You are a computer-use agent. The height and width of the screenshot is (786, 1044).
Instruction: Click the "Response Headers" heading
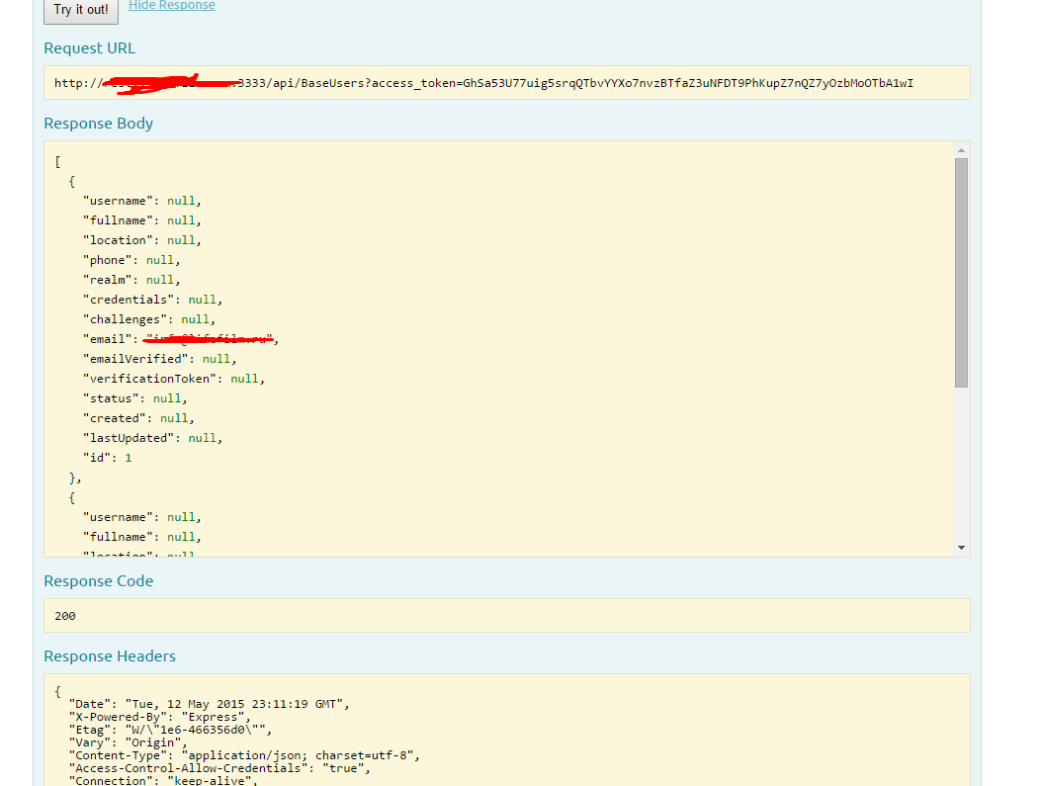point(110,656)
